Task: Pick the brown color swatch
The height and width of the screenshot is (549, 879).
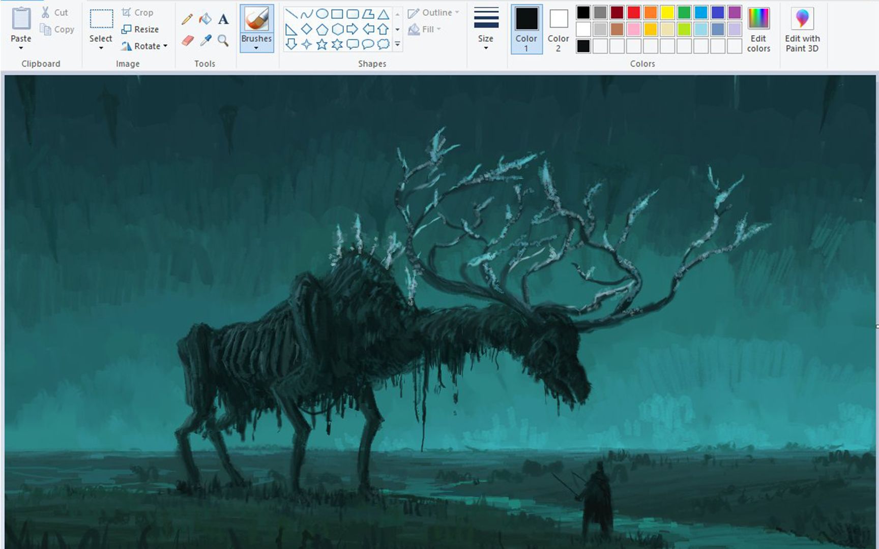Action: pyautogui.click(x=617, y=29)
